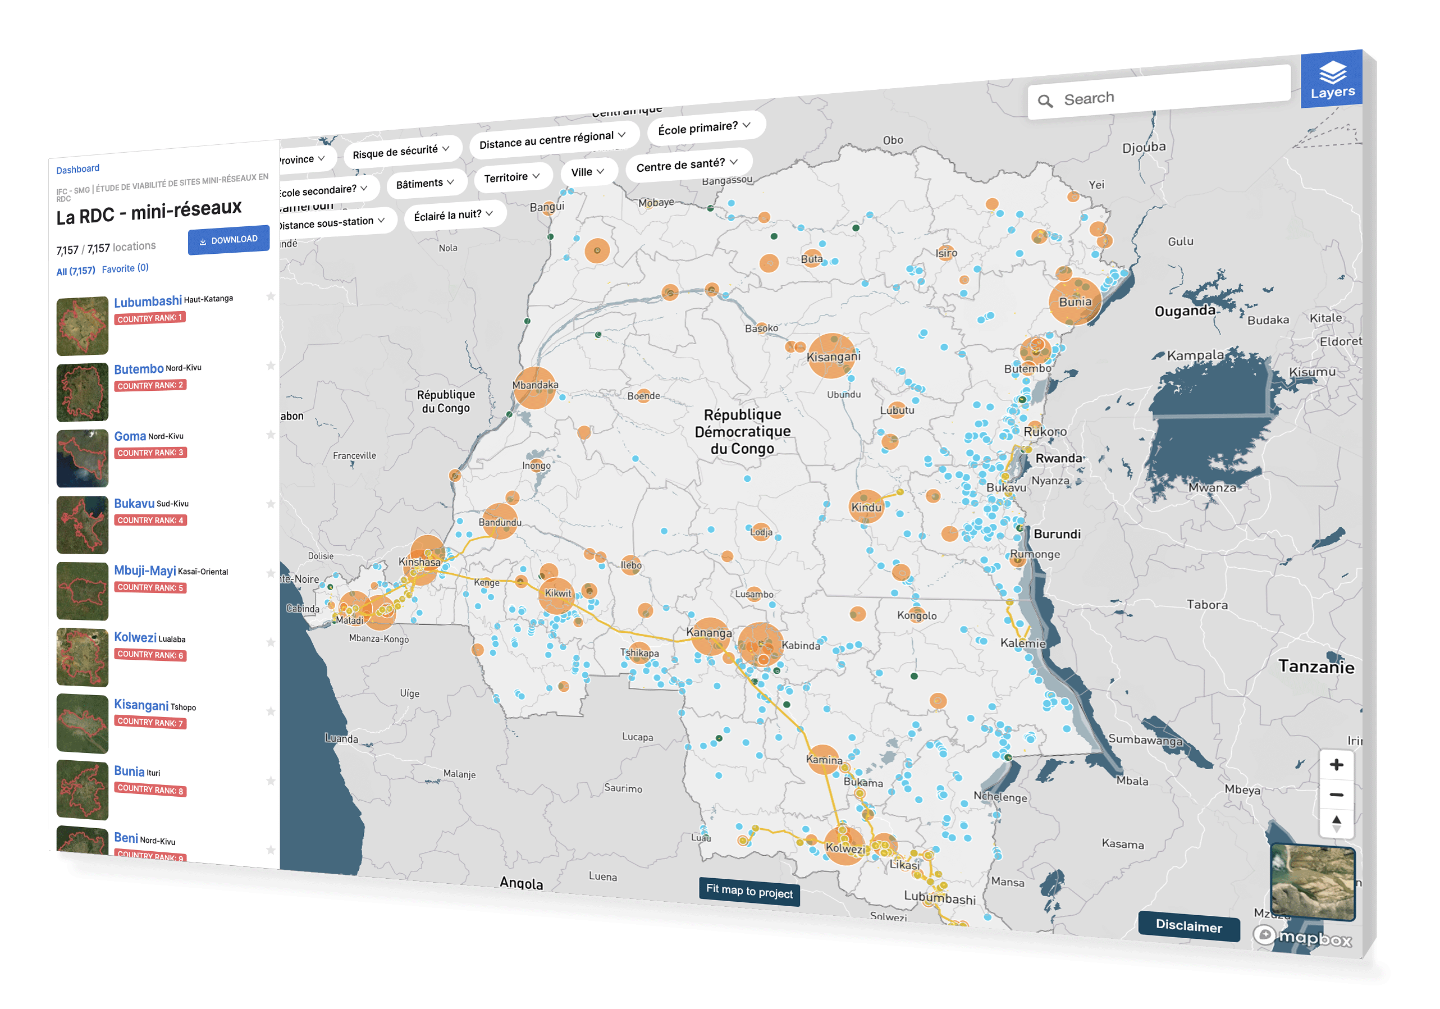Reset map bearing with compass arrow
Image resolution: width=1440 pixels, height=1009 pixels.
pyautogui.click(x=1336, y=822)
